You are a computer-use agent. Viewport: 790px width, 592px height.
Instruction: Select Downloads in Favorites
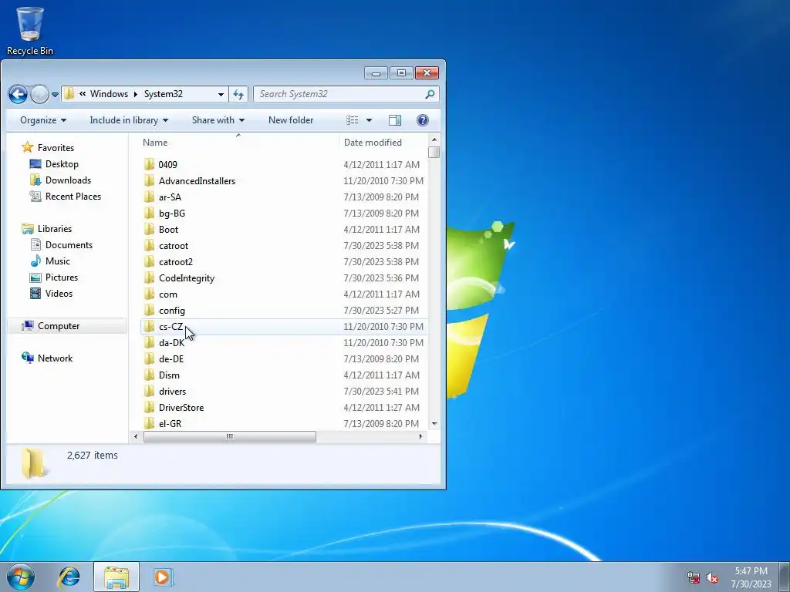click(68, 180)
